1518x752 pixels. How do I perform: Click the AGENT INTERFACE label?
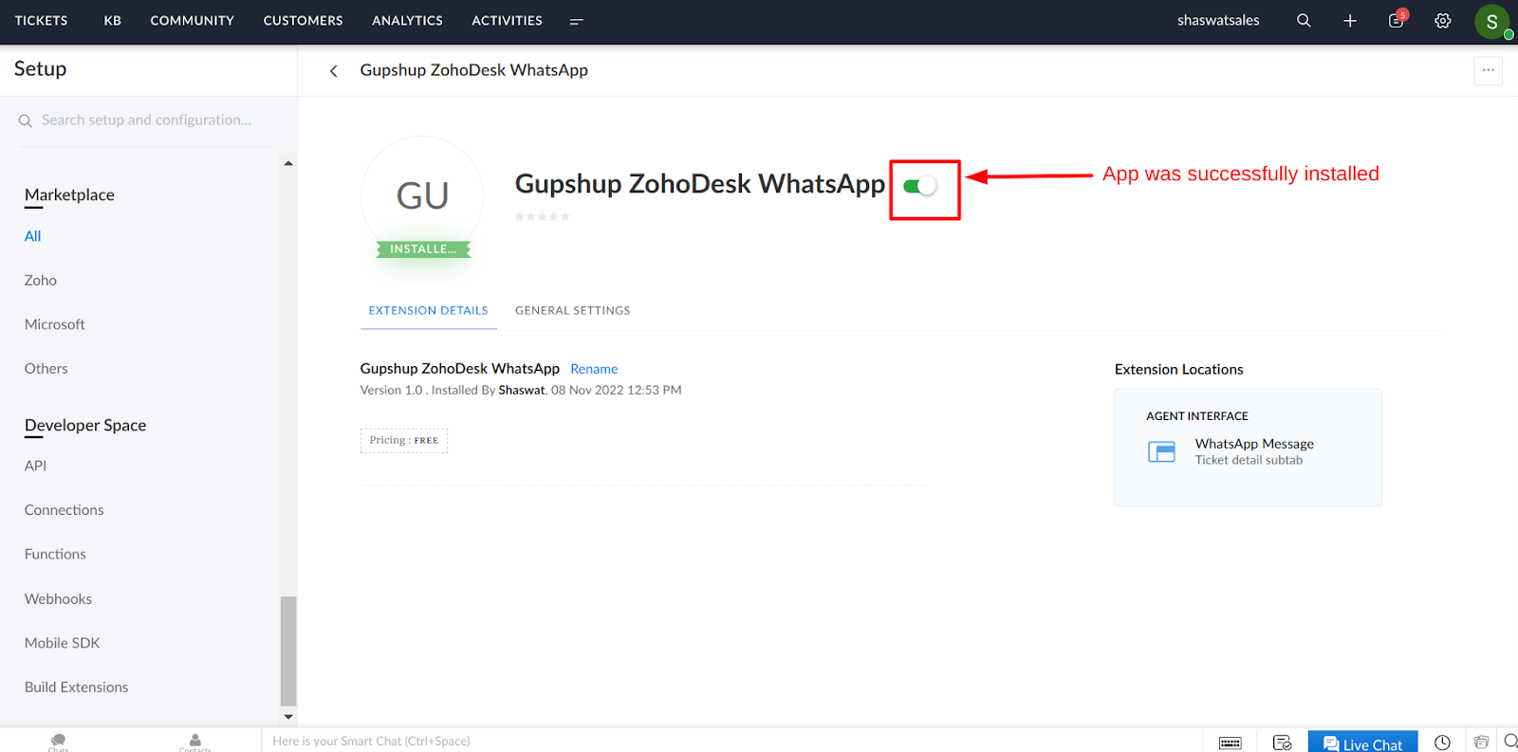[1196, 416]
